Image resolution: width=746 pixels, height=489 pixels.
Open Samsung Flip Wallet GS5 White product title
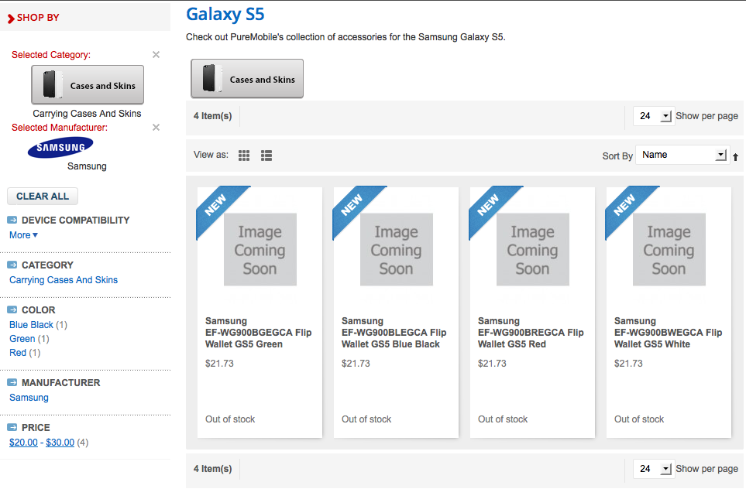pos(668,333)
